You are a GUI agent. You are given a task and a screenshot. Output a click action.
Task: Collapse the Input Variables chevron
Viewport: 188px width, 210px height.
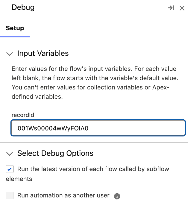[10, 54]
